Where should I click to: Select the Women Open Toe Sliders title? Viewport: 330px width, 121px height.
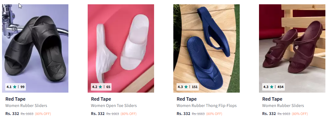(114, 106)
